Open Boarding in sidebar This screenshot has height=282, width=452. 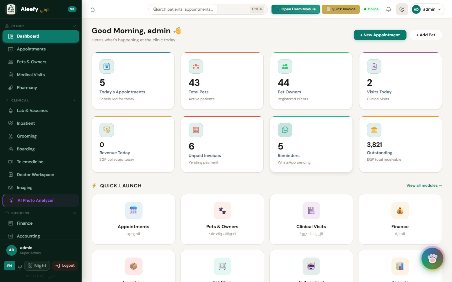41,149
